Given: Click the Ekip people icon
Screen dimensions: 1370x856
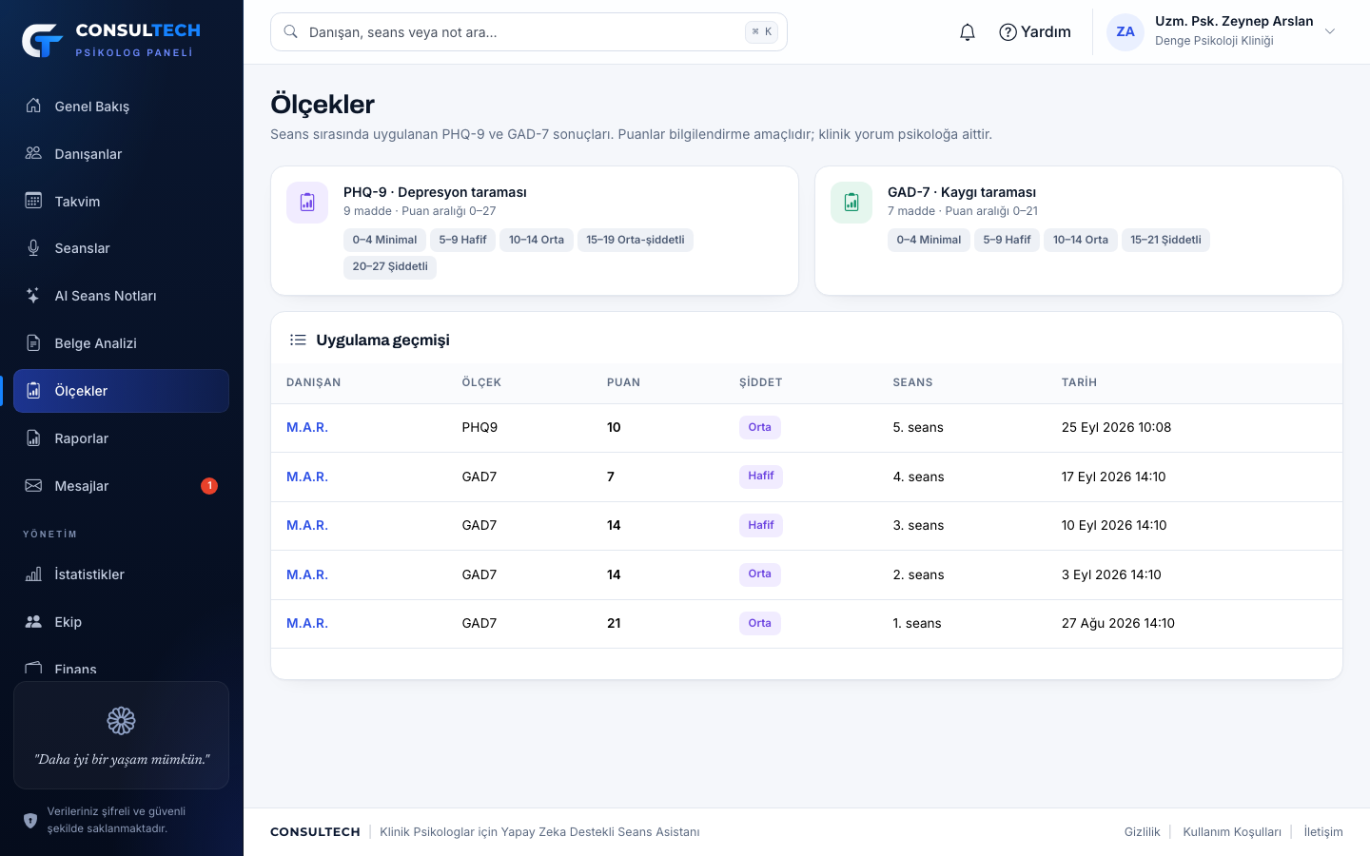Looking at the screenshot, I should (x=33, y=622).
